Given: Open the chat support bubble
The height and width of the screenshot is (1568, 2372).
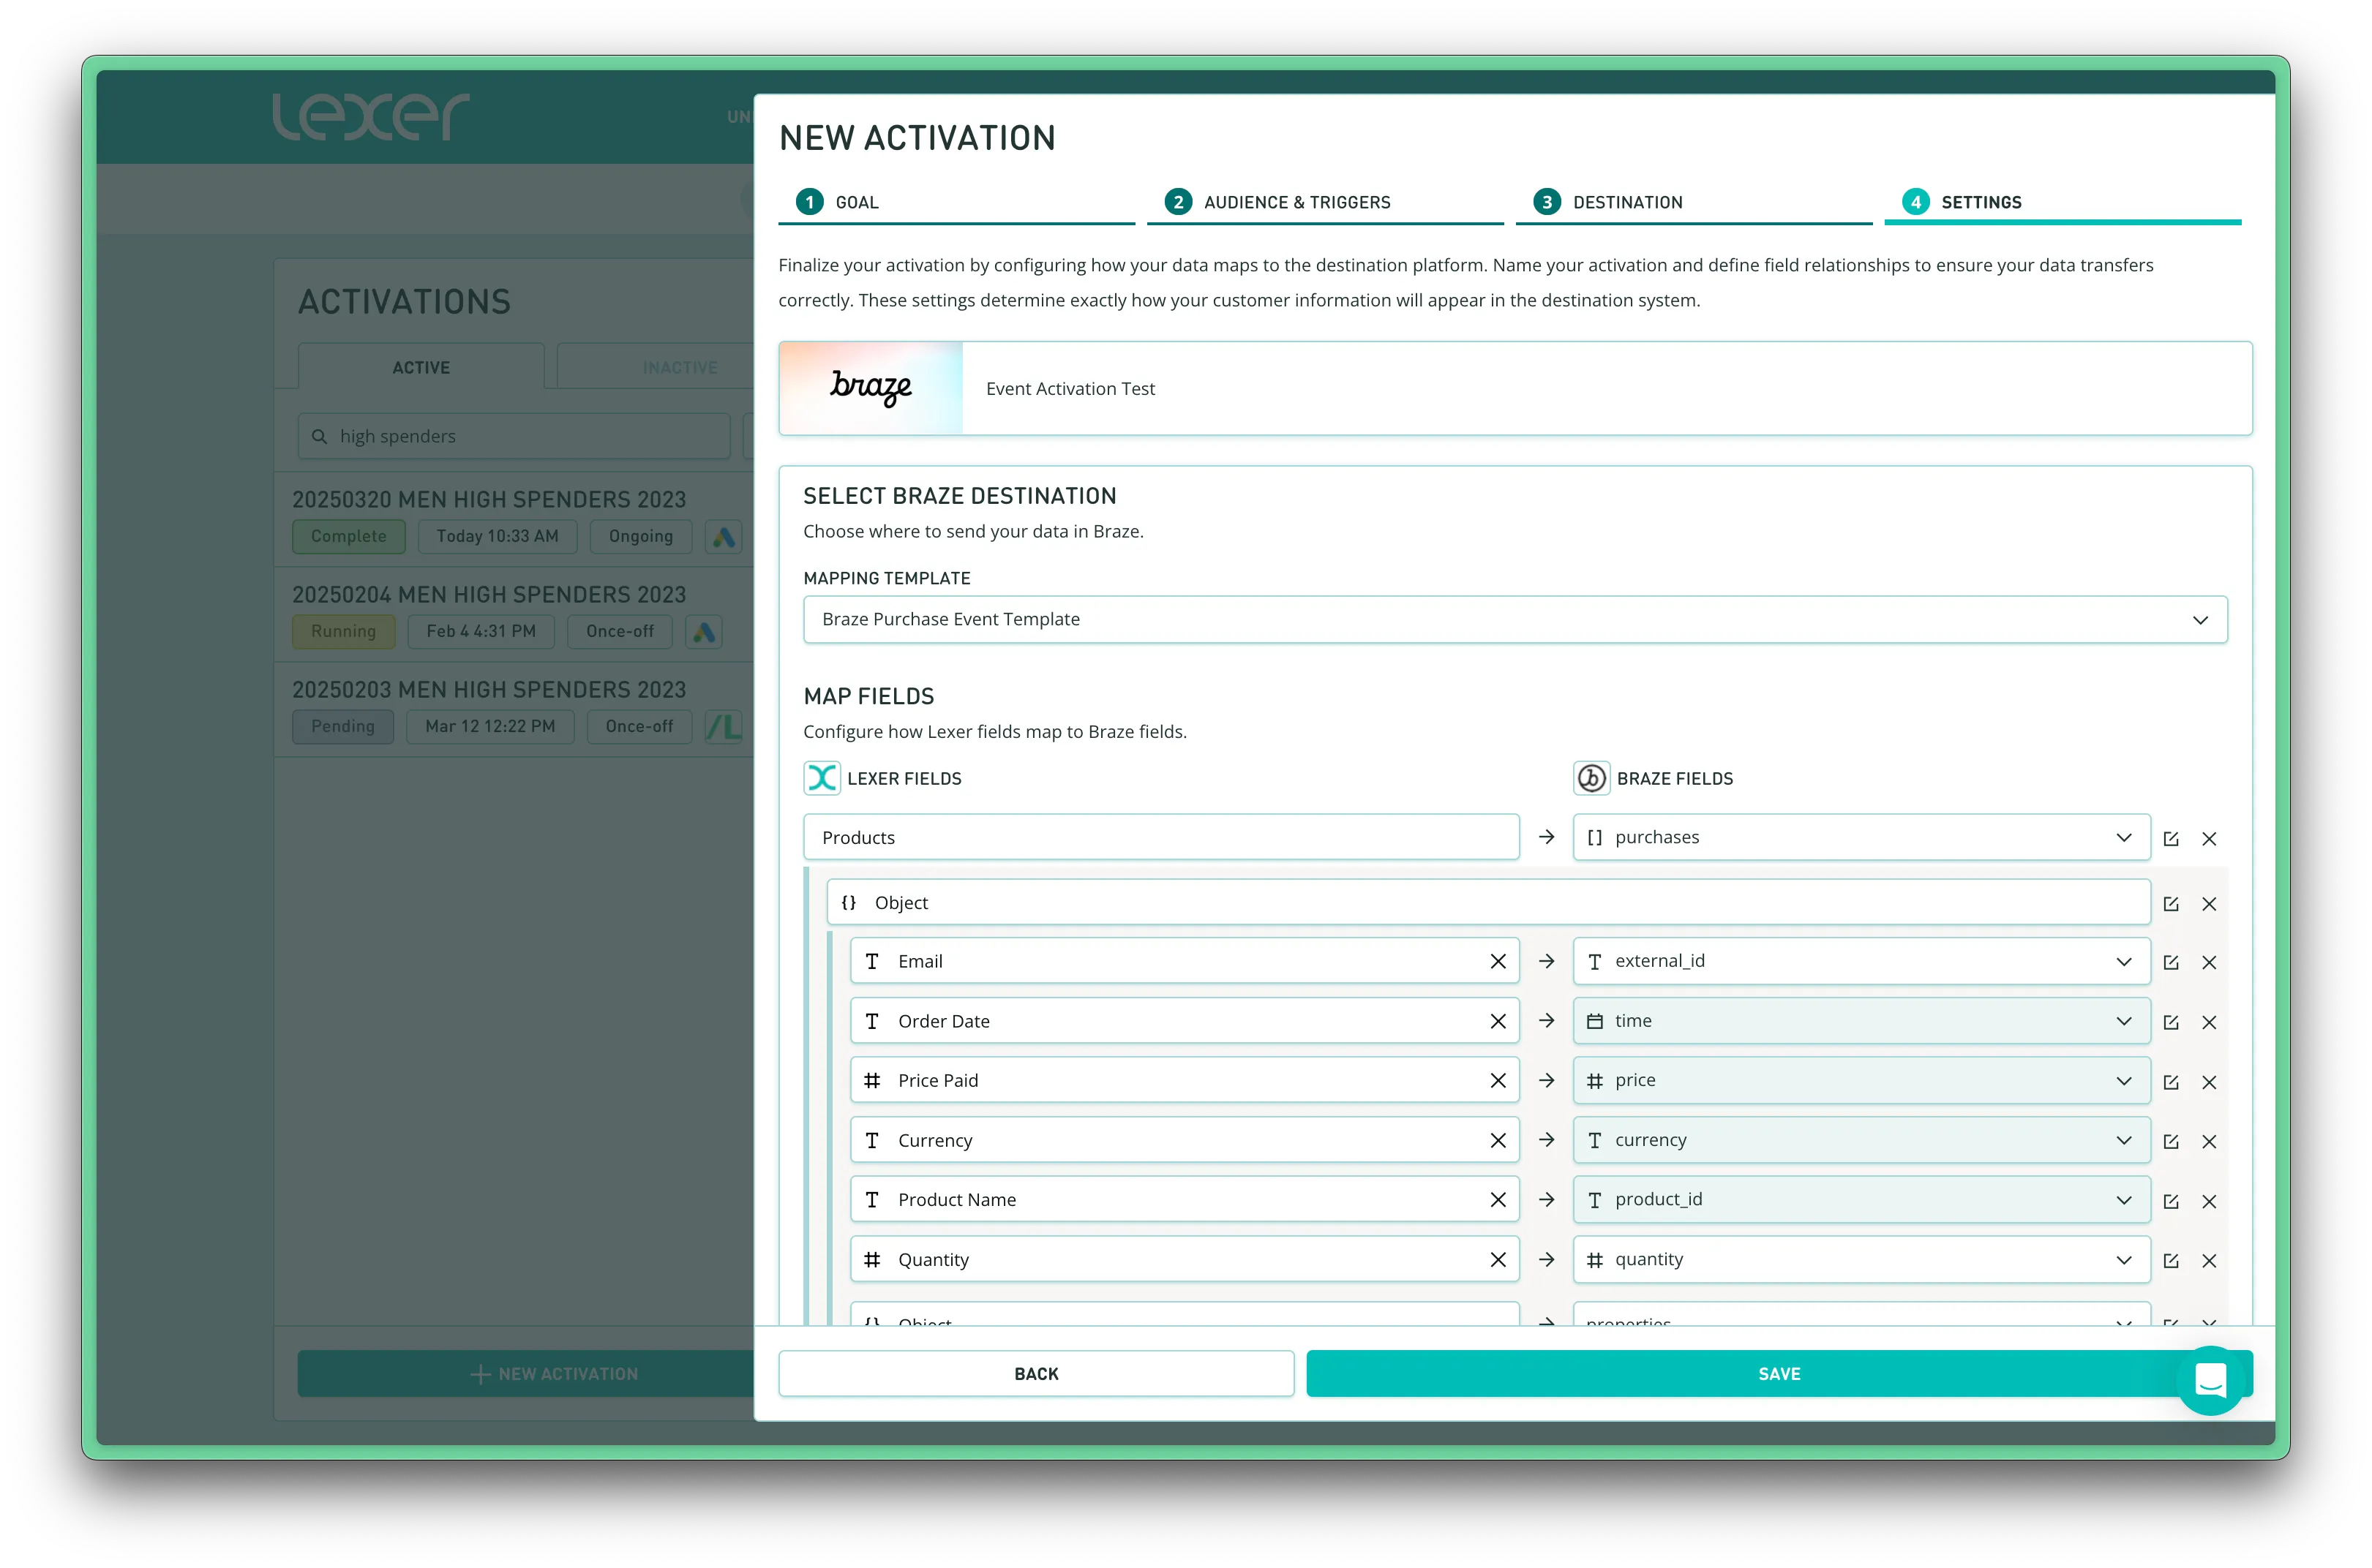Looking at the screenshot, I should (x=2210, y=1380).
